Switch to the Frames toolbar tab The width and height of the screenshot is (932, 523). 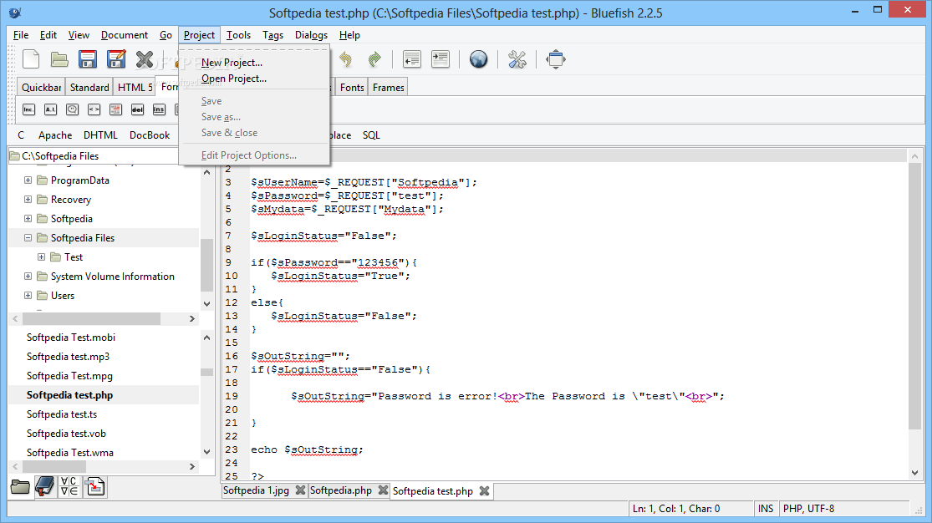388,88
